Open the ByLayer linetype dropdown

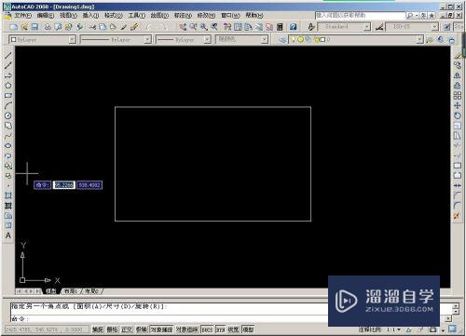(148, 40)
